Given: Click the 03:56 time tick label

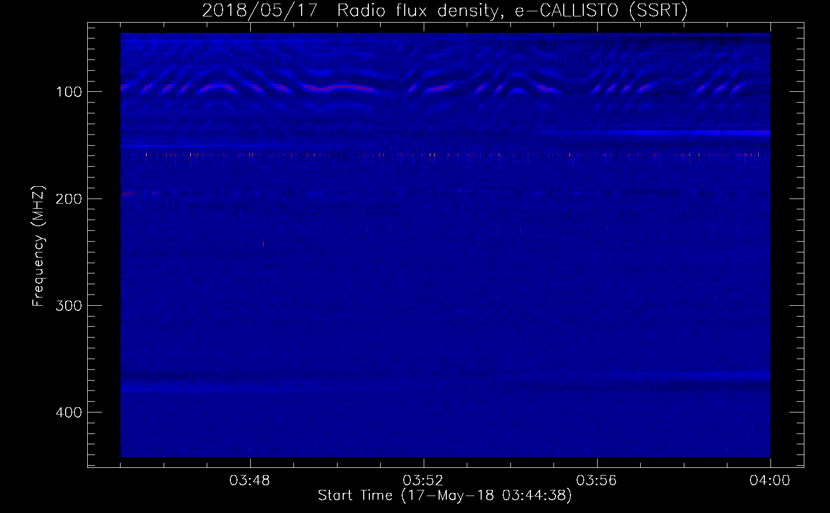Looking at the screenshot, I should [x=597, y=481].
